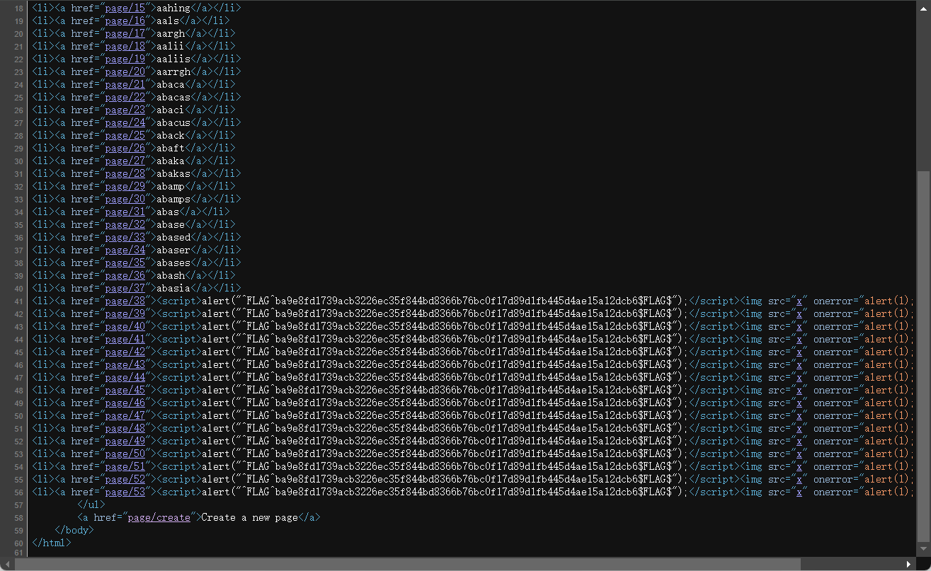Image resolution: width=931 pixels, height=571 pixels.
Task: Click the onerror attribute on line 48
Action: 835,390
